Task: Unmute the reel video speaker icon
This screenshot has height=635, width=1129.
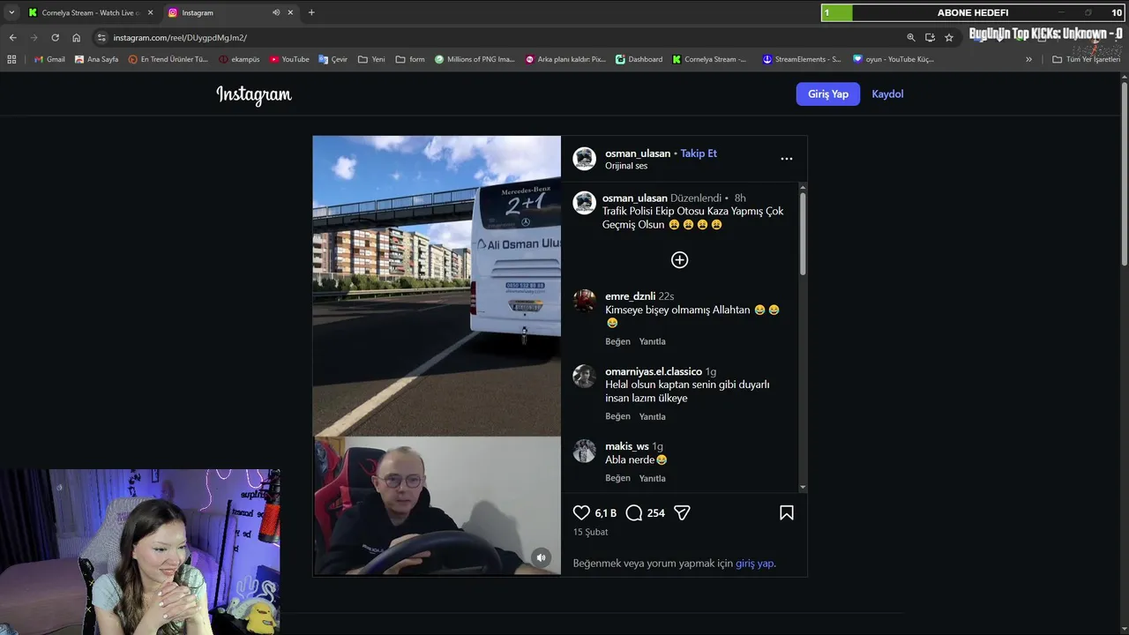Action: point(542,557)
